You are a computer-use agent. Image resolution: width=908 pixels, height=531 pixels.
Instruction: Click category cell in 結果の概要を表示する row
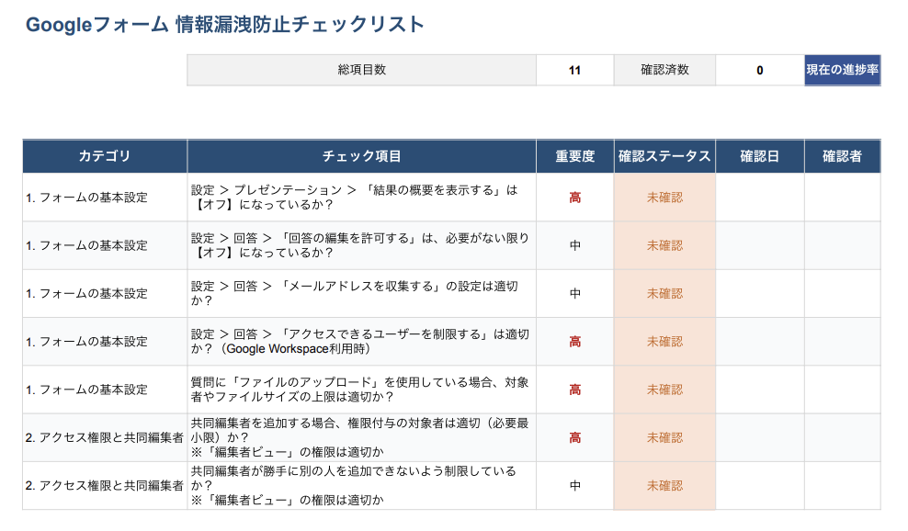(105, 198)
